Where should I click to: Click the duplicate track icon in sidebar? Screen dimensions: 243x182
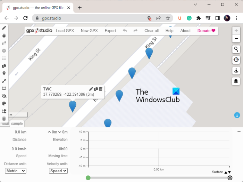coord(4,66)
